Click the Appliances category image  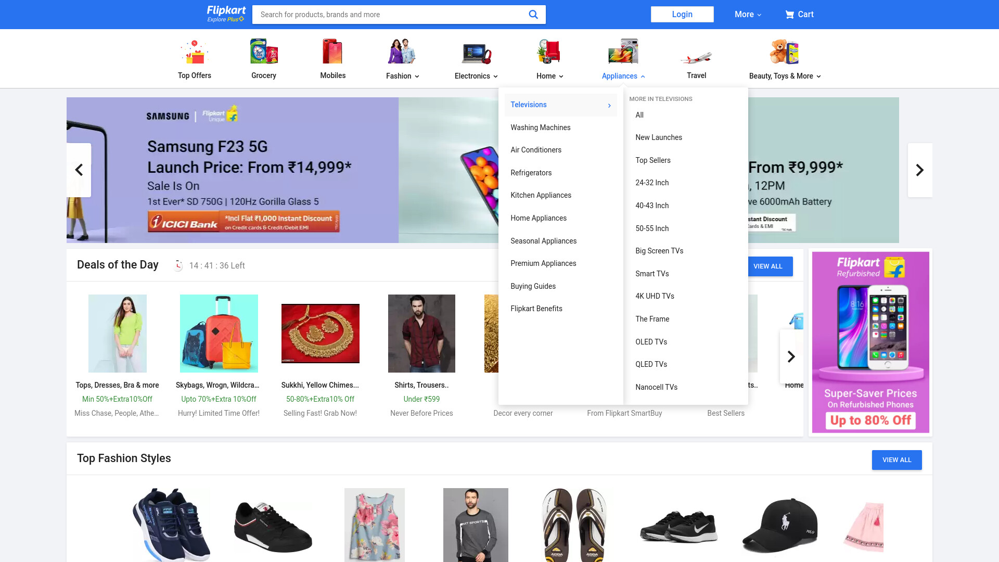pyautogui.click(x=623, y=52)
